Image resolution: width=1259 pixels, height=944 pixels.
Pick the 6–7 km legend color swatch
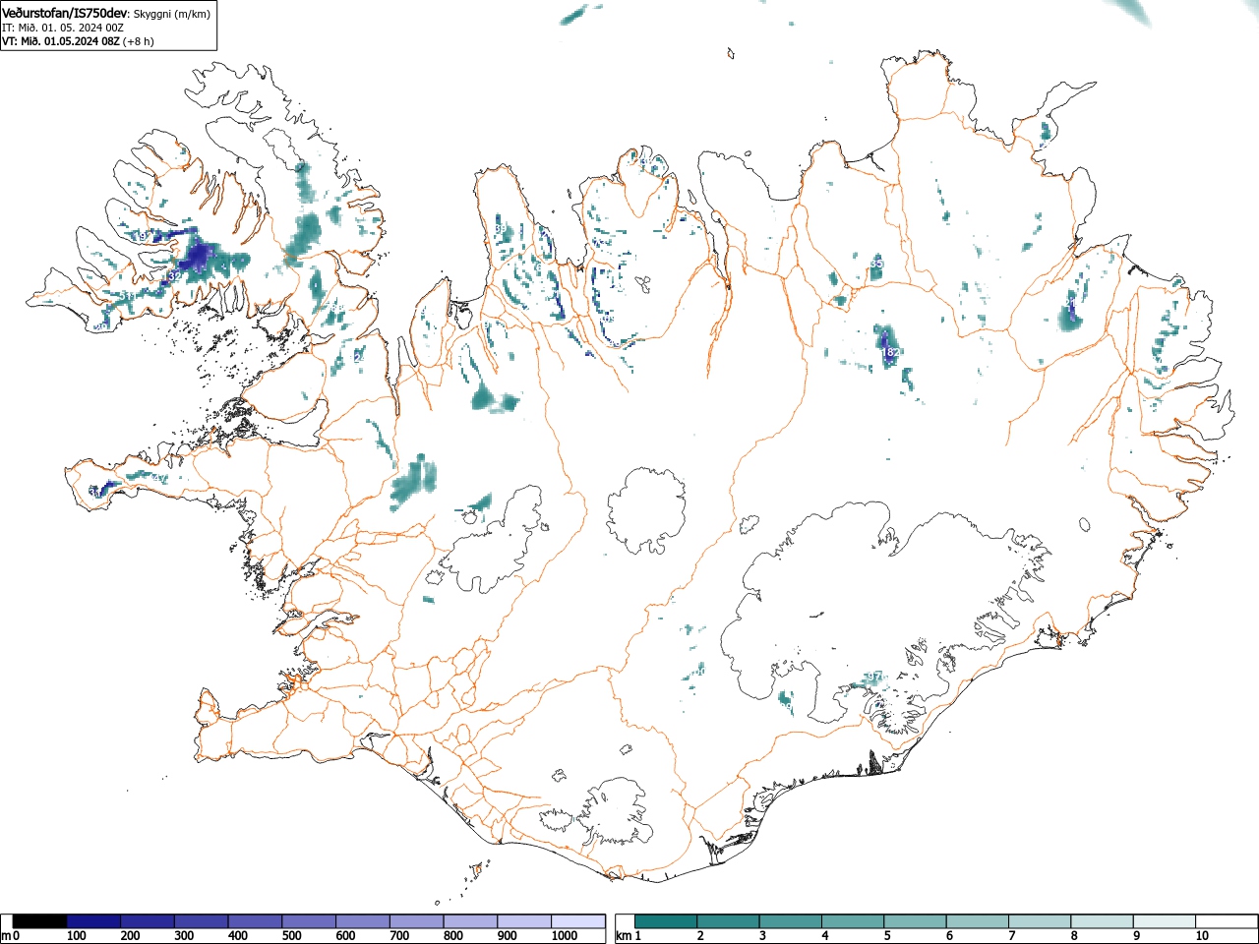[x=977, y=921]
